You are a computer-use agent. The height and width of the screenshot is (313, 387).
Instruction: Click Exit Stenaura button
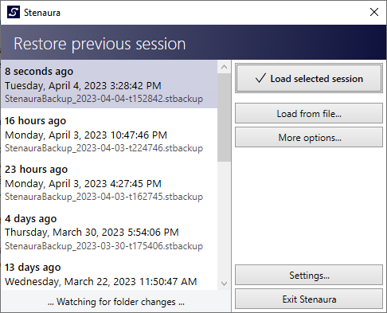tap(309, 299)
